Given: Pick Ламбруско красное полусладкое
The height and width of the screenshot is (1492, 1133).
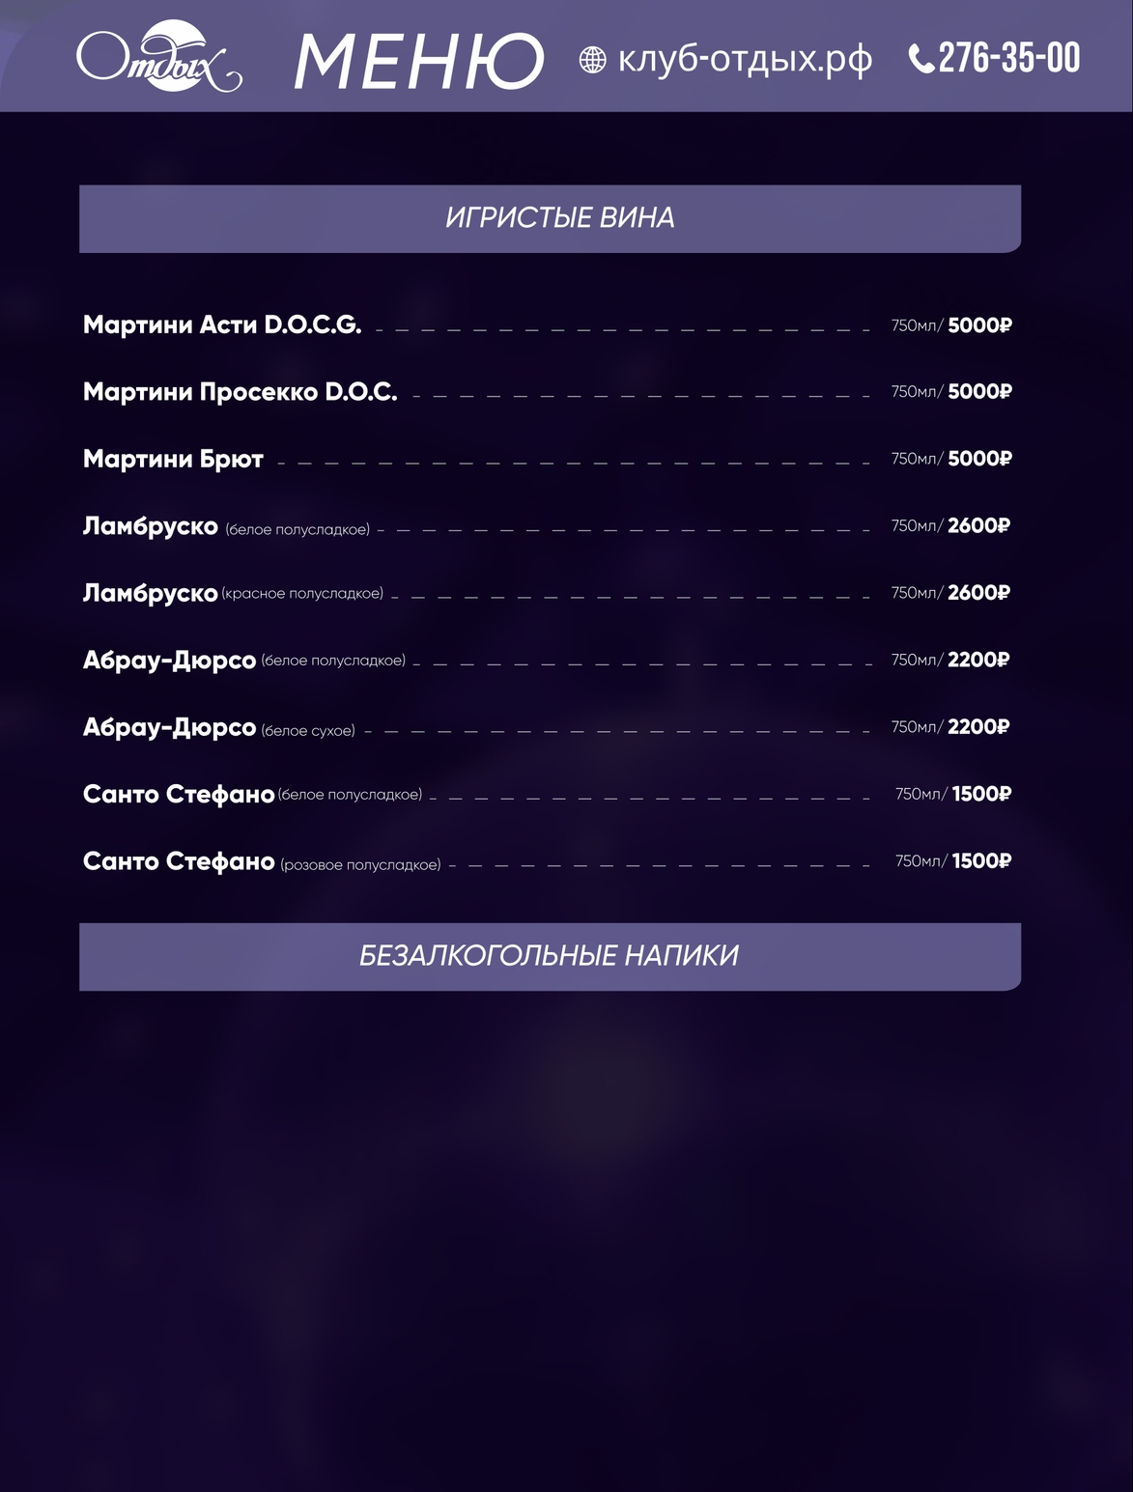Looking at the screenshot, I should click(233, 593).
